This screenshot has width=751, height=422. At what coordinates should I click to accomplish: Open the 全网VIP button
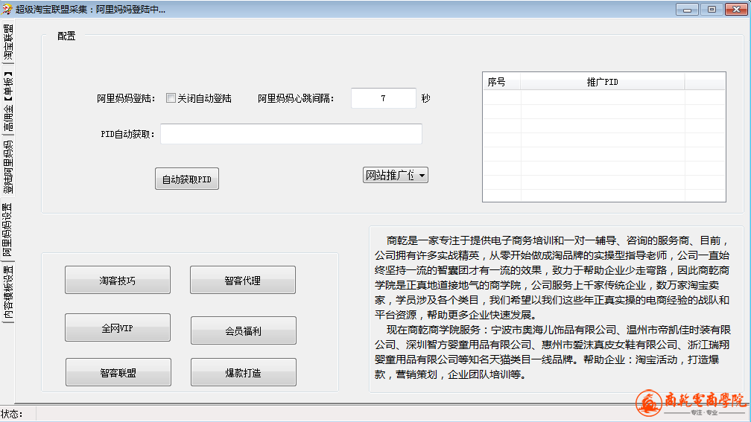pyautogui.click(x=118, y=327)
